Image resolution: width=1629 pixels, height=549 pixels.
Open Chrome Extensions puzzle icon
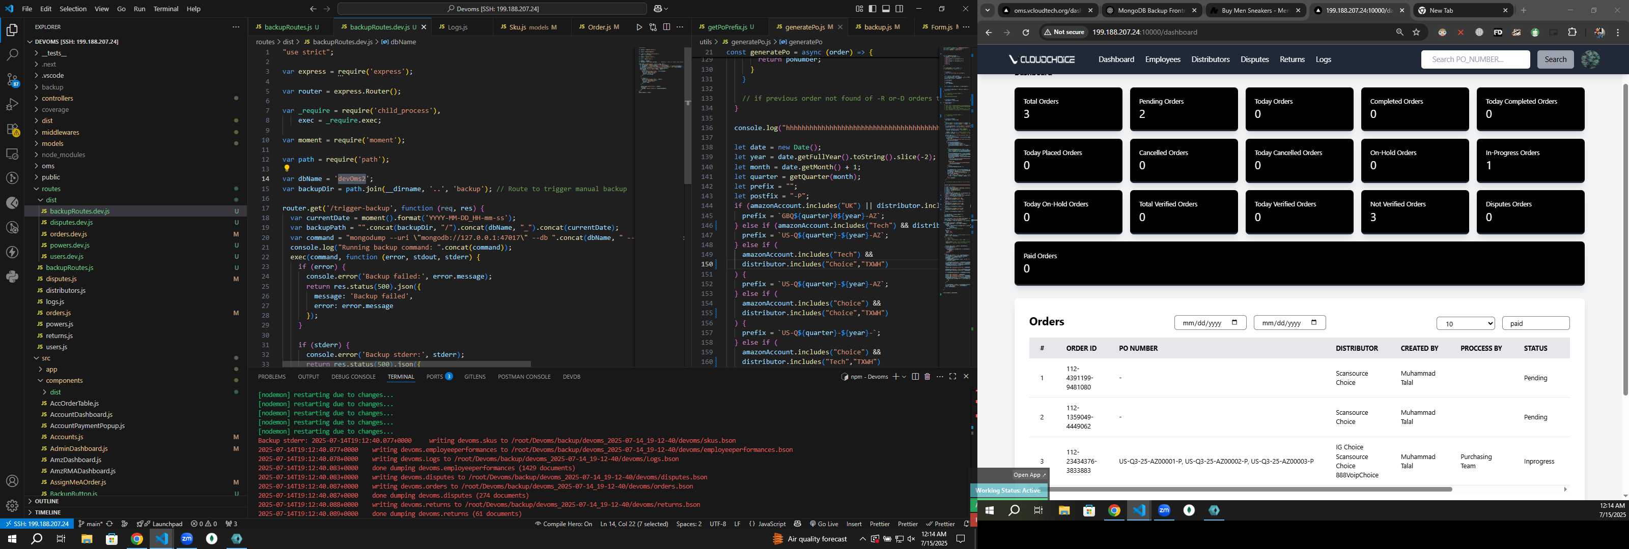click(1572, 32)
